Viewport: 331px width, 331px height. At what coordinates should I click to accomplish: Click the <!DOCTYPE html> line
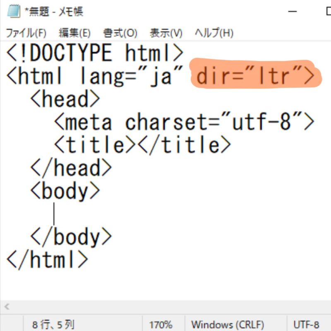pos(95,53)
